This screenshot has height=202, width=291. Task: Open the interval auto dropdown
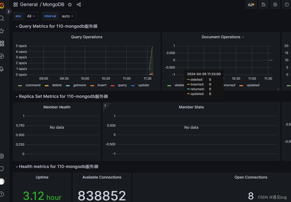pyautogui.click(x=68, y=16)
